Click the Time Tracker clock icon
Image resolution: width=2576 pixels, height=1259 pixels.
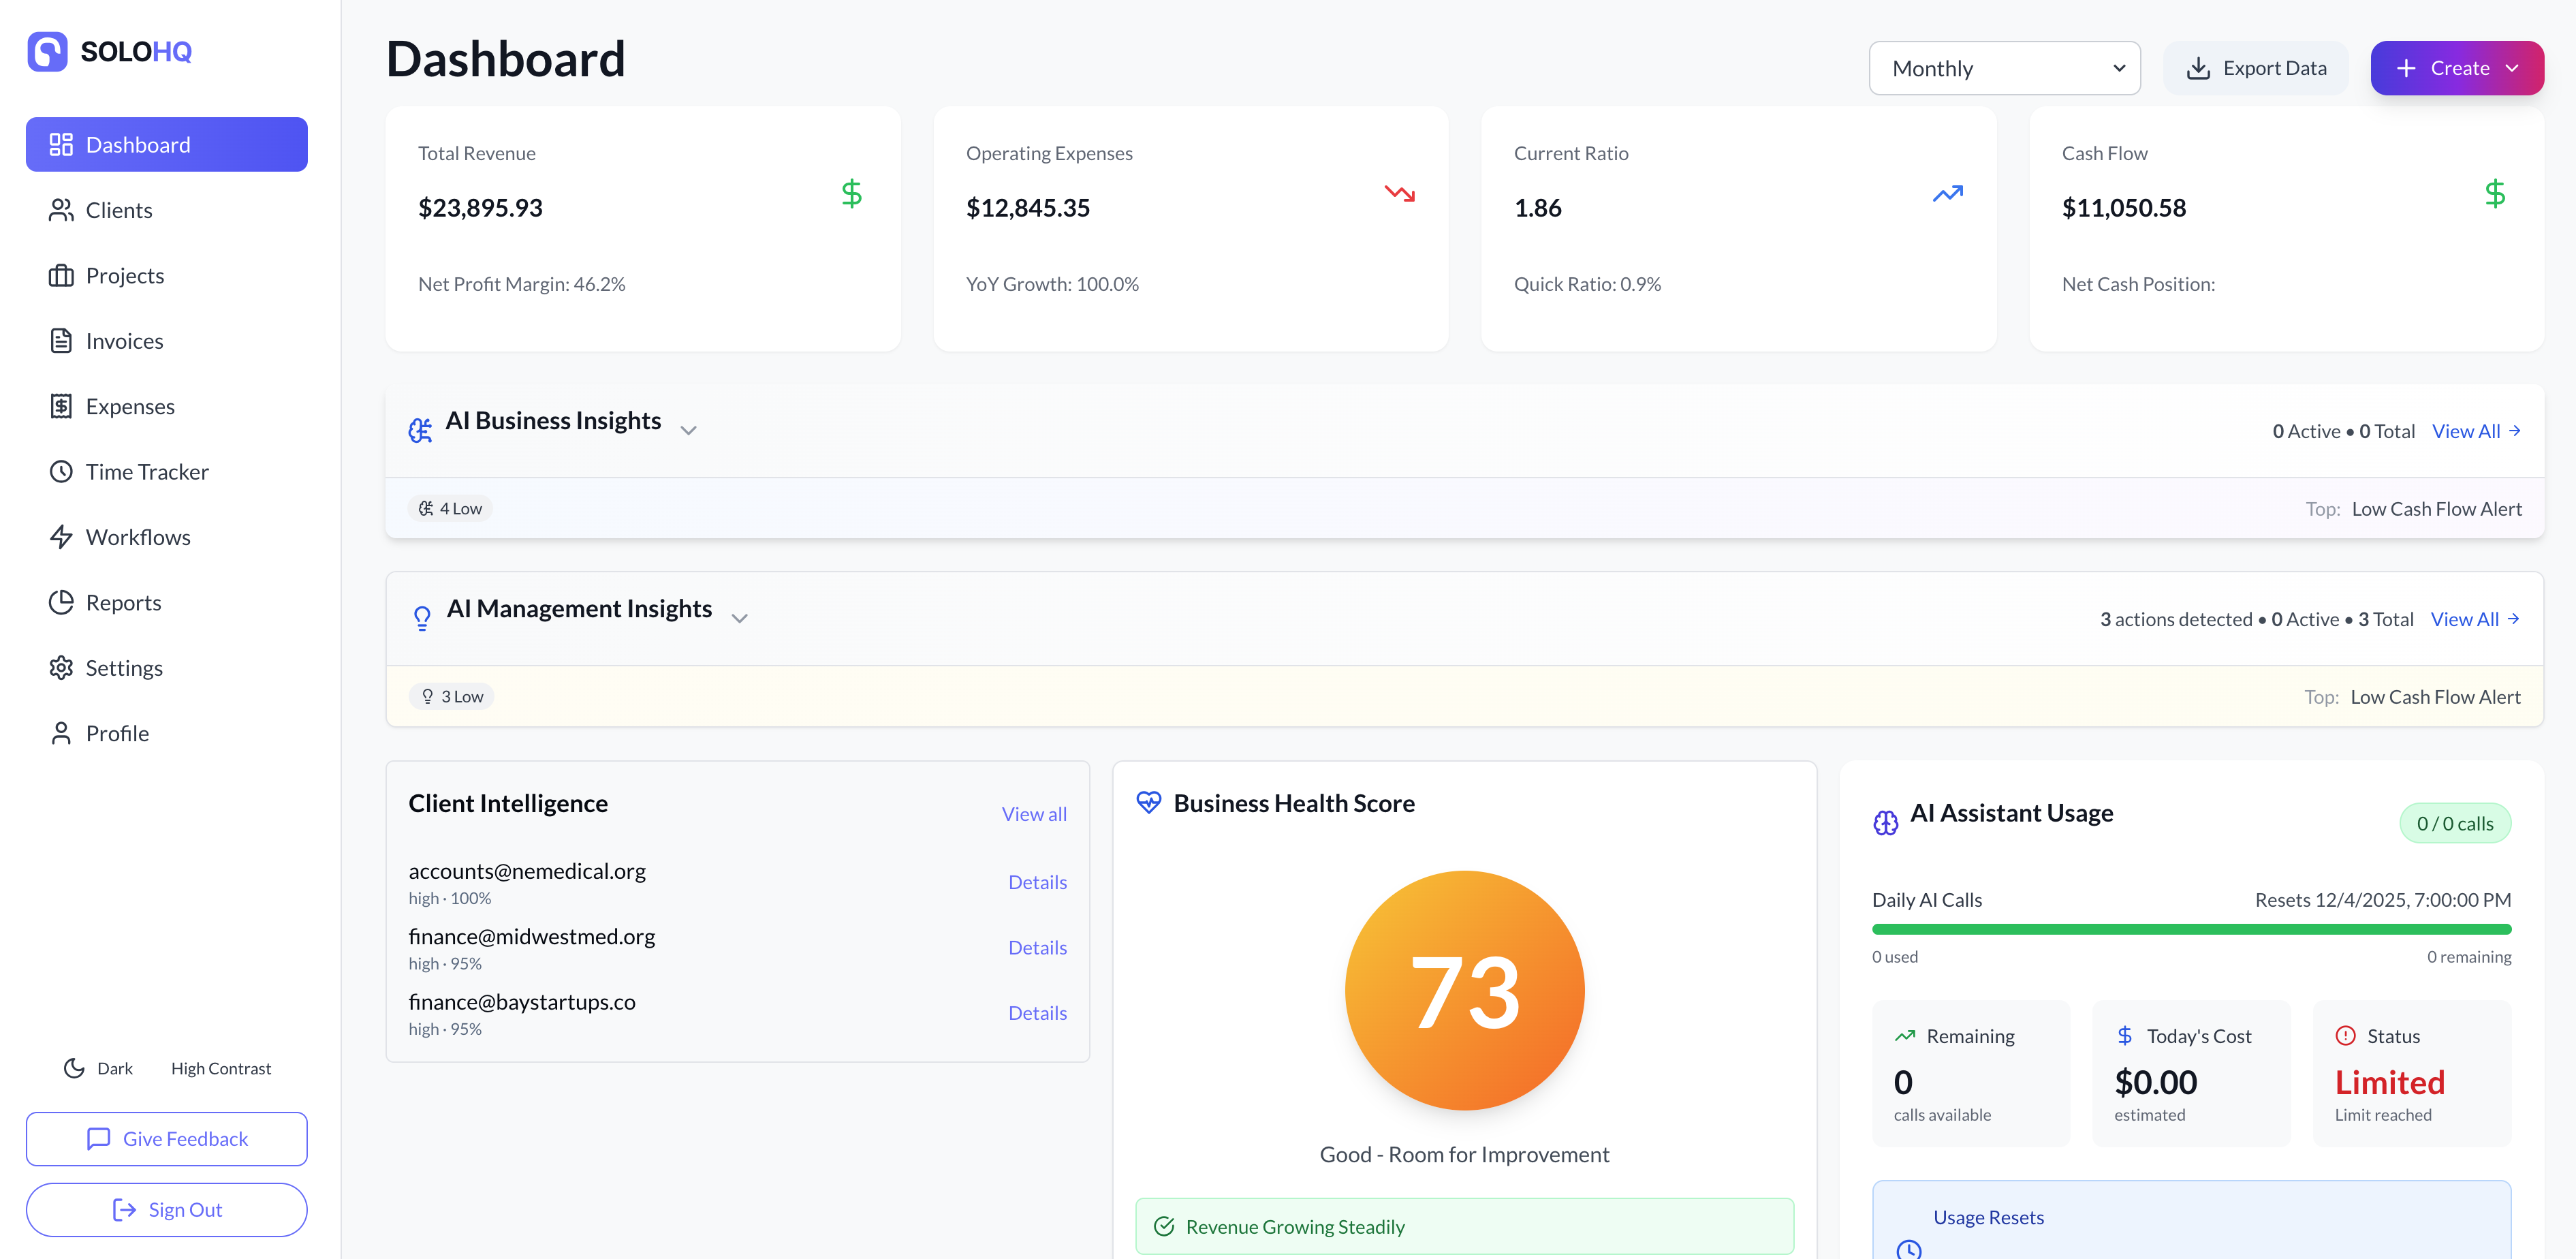click(x=61, y=472)
